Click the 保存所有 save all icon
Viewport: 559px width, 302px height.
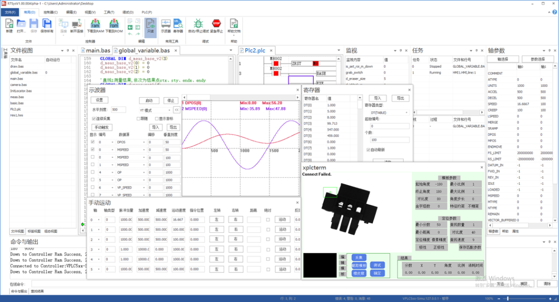coord(47,24)
